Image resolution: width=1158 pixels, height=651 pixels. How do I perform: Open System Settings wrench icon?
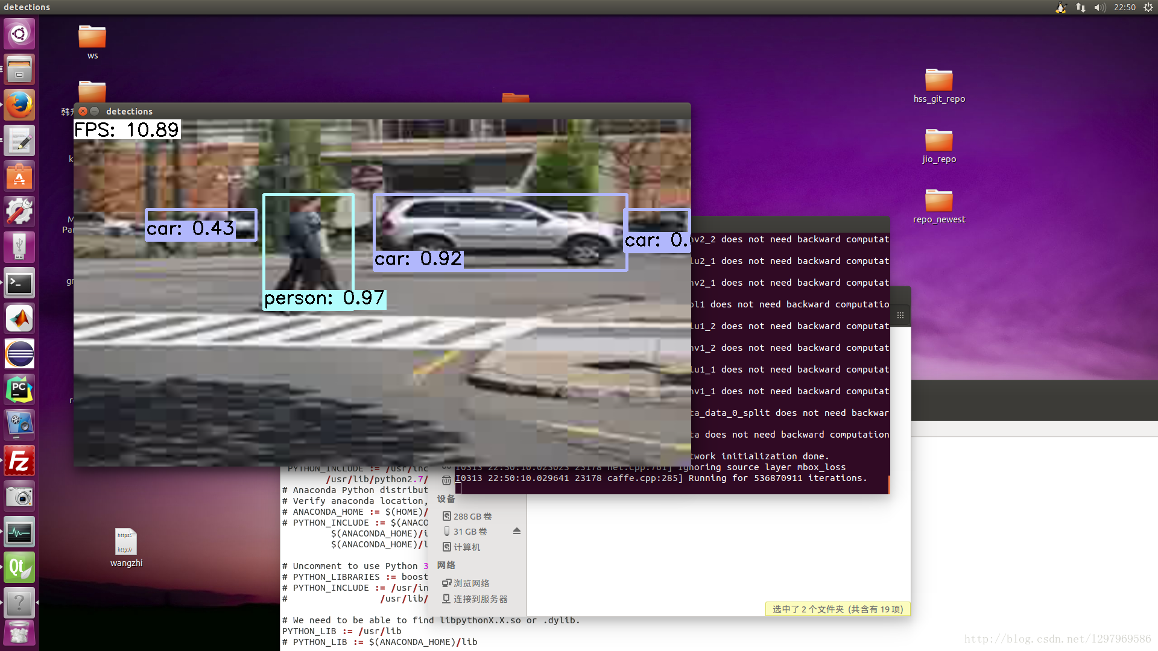(19, 212)
